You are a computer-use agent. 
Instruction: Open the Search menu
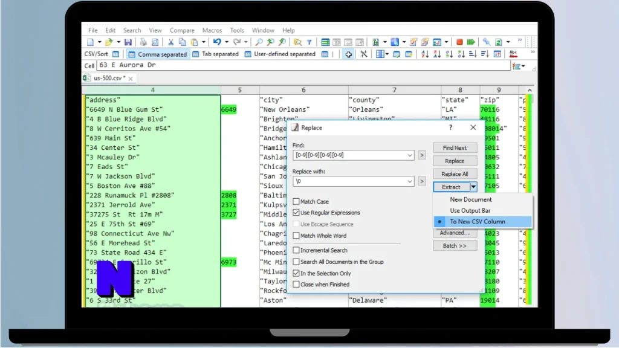pyautogui.click(x=132, y=30)
